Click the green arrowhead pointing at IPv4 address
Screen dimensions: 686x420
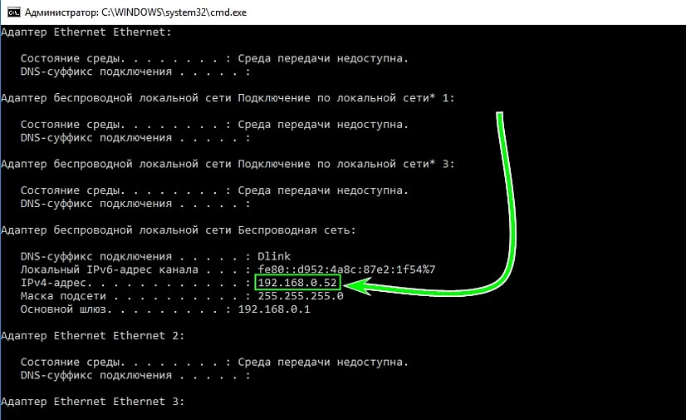(352, 287)
